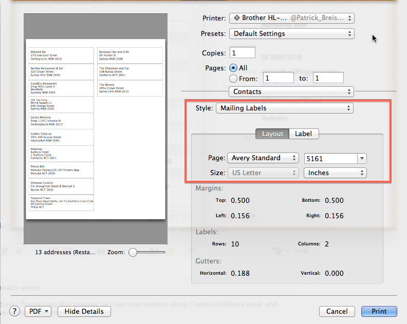The width and height of the screenshot is (407, 324).
Task: Click the Copies input field
Action: pyautogui.click(x=243, y=53)
